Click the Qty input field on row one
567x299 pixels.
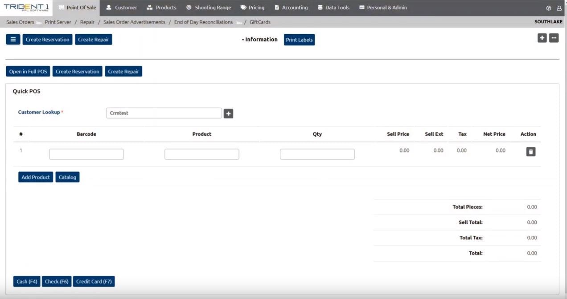317,154
